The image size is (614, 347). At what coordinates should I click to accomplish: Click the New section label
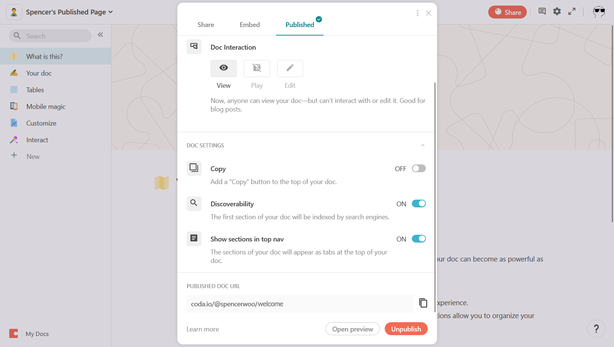(33, 156)
